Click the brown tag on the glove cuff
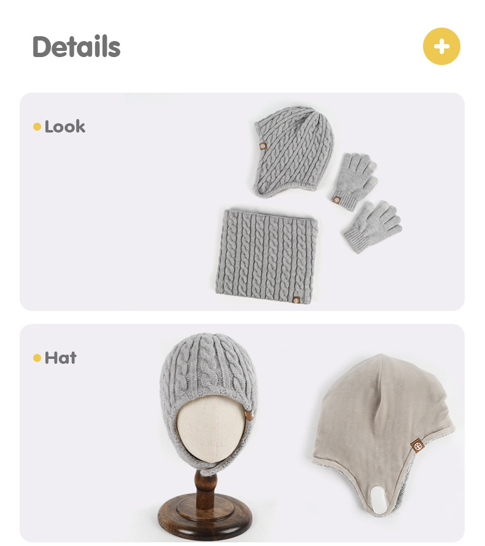The height and width of the screenshot is (546, 485). 336,200
